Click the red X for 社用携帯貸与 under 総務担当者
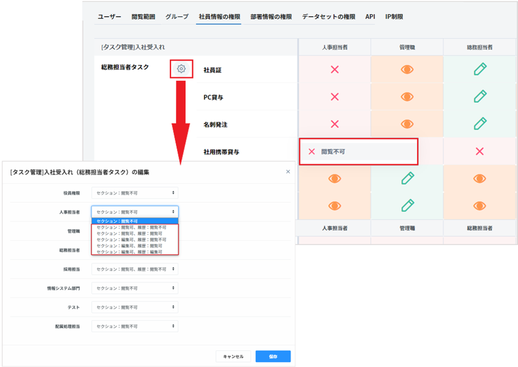 [x=479, y=151]
